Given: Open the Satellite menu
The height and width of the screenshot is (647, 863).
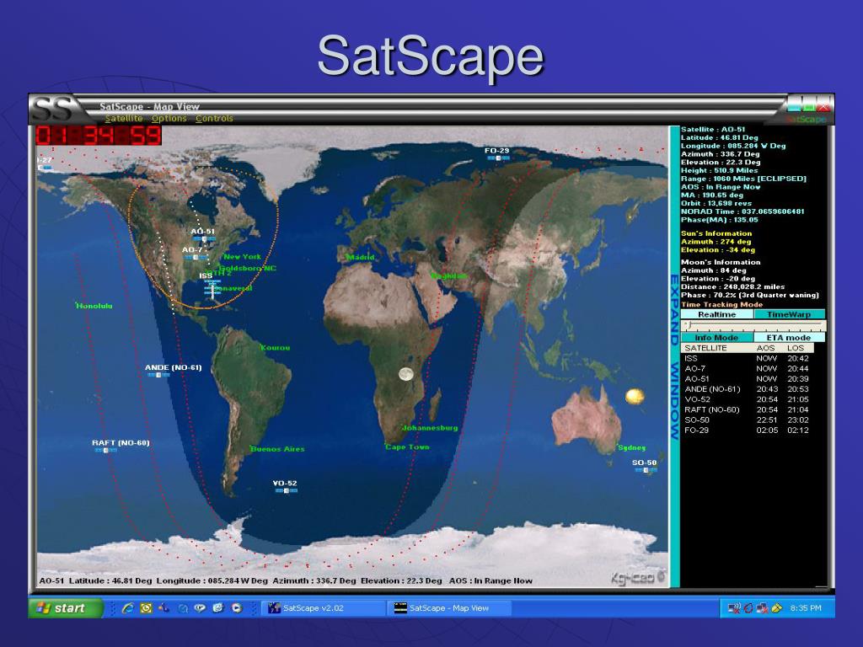Looking at the screenshot, I should click(x=124, y=118).
